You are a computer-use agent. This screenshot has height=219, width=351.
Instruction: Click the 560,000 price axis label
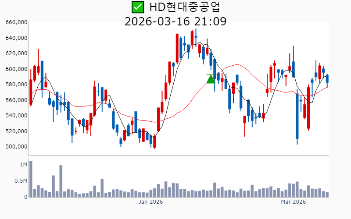pos(16,100)
